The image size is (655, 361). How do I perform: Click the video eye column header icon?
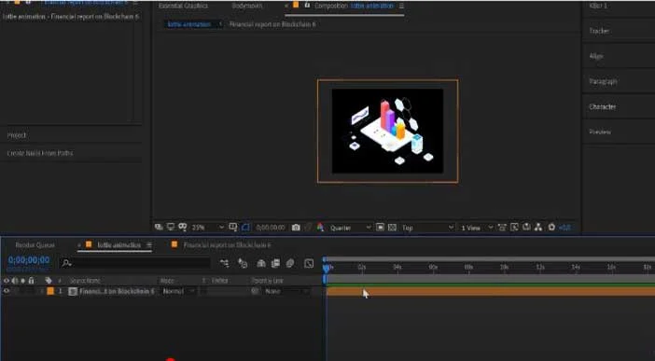pyautogui.click(x=7, y=281)
